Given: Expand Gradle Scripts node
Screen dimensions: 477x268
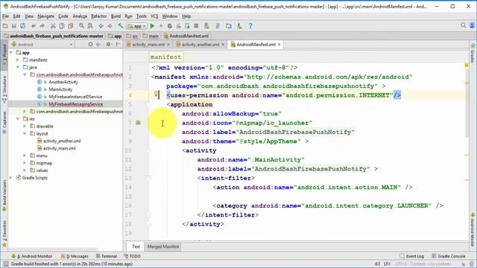Looking at the screenshot, I should tap(11, 177).
